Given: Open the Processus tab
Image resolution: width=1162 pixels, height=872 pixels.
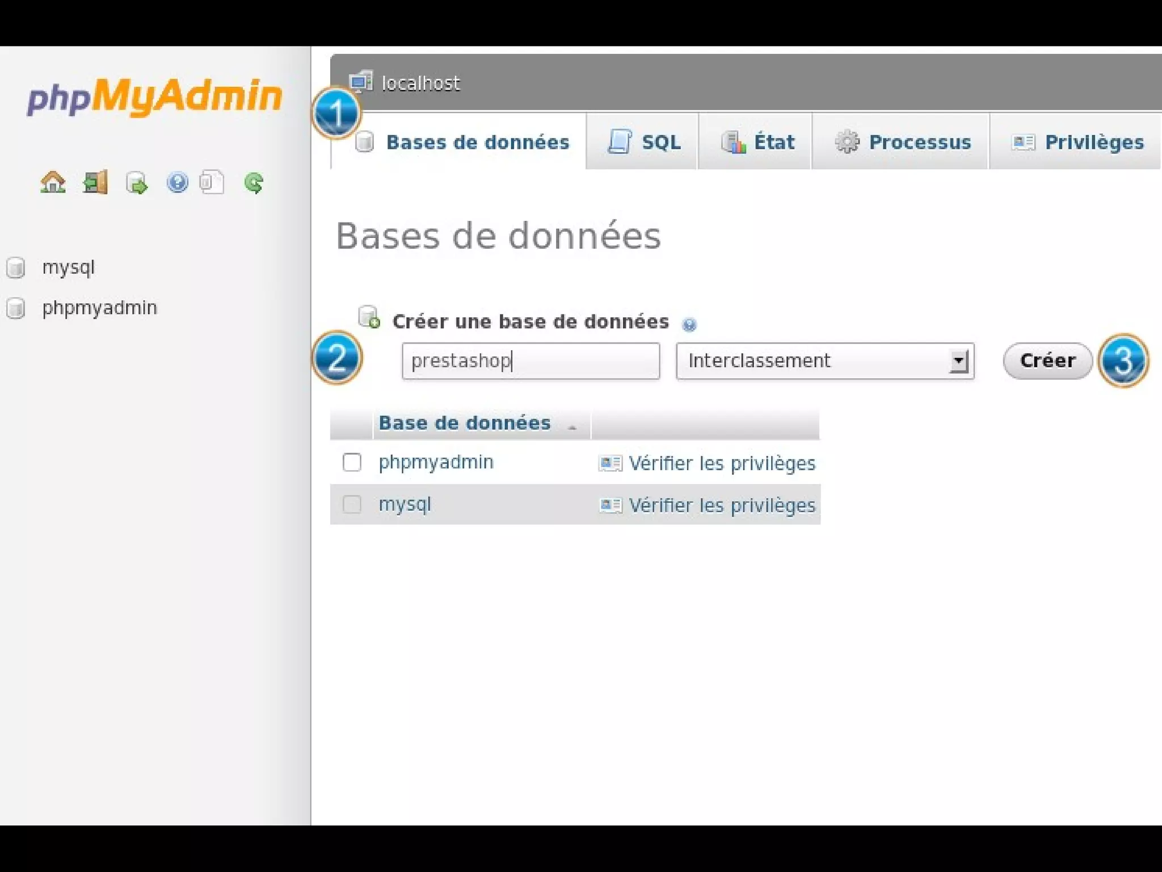Looking at the screenshot, I should coord(900,141).
